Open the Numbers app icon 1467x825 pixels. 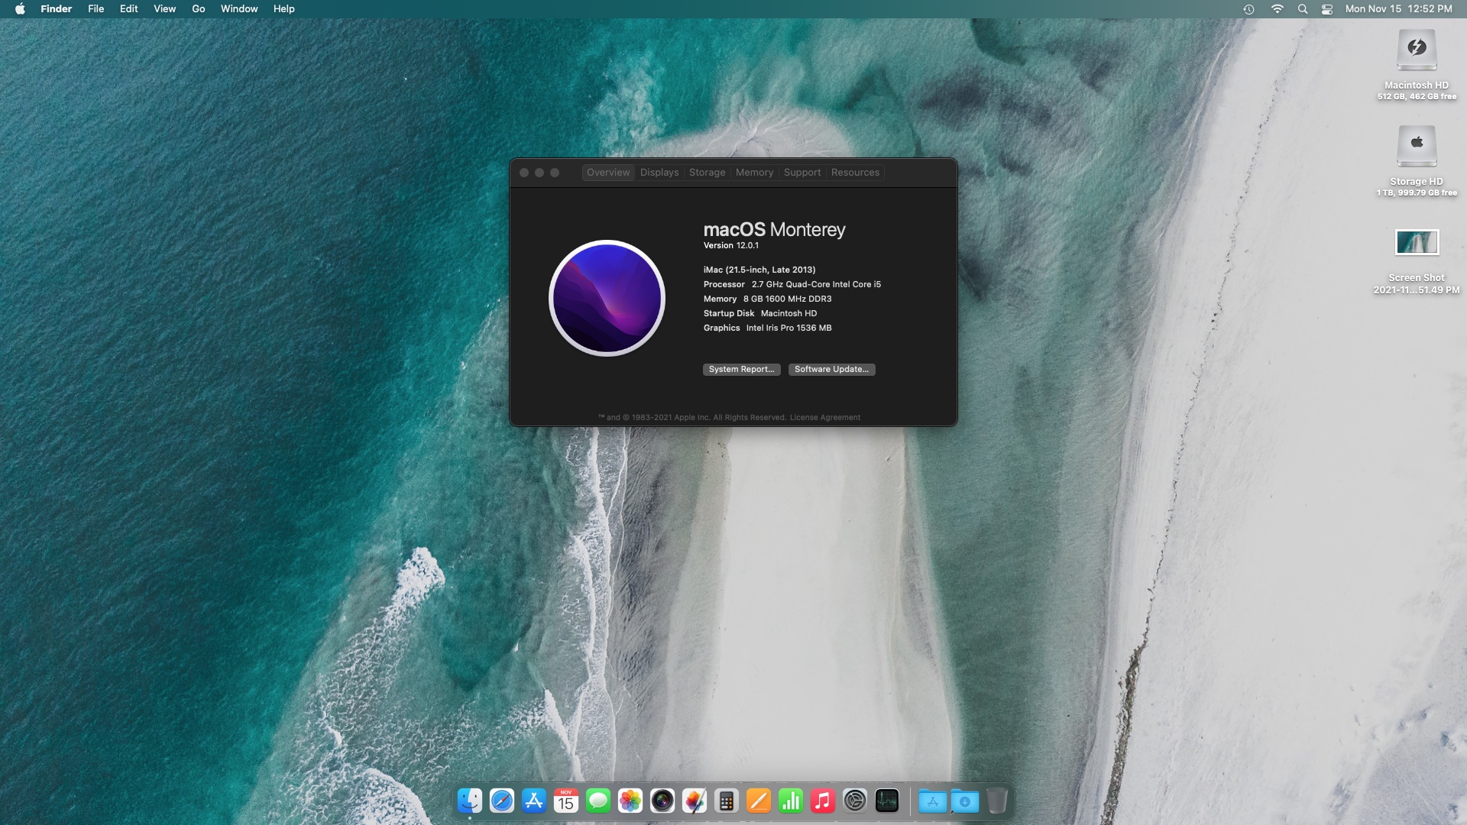click(791, 801)
